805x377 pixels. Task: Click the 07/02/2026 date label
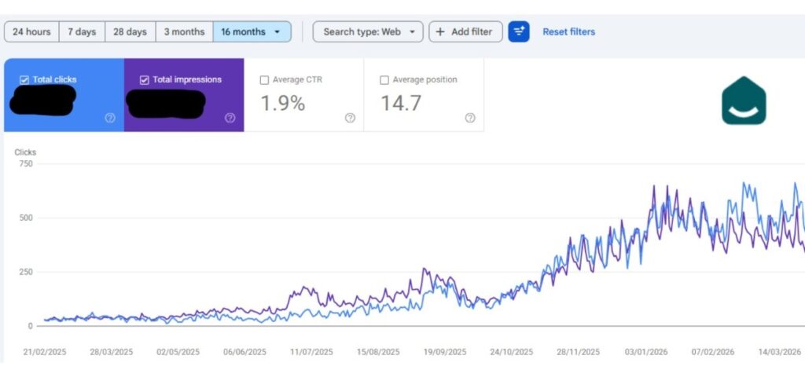point(712,353)
